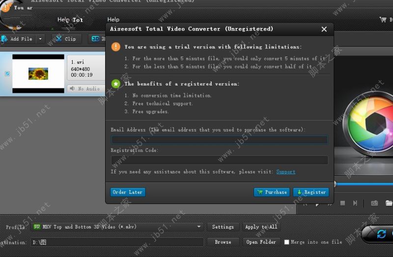393x257 pixels.
Task: Click the Convert refresh-arrow button
Action: point(381,234)
